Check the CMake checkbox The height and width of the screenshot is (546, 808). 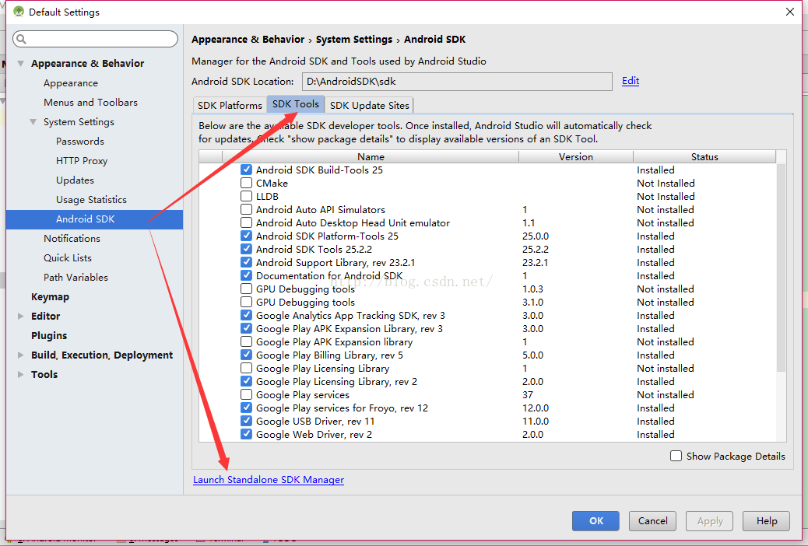point(246,183)
